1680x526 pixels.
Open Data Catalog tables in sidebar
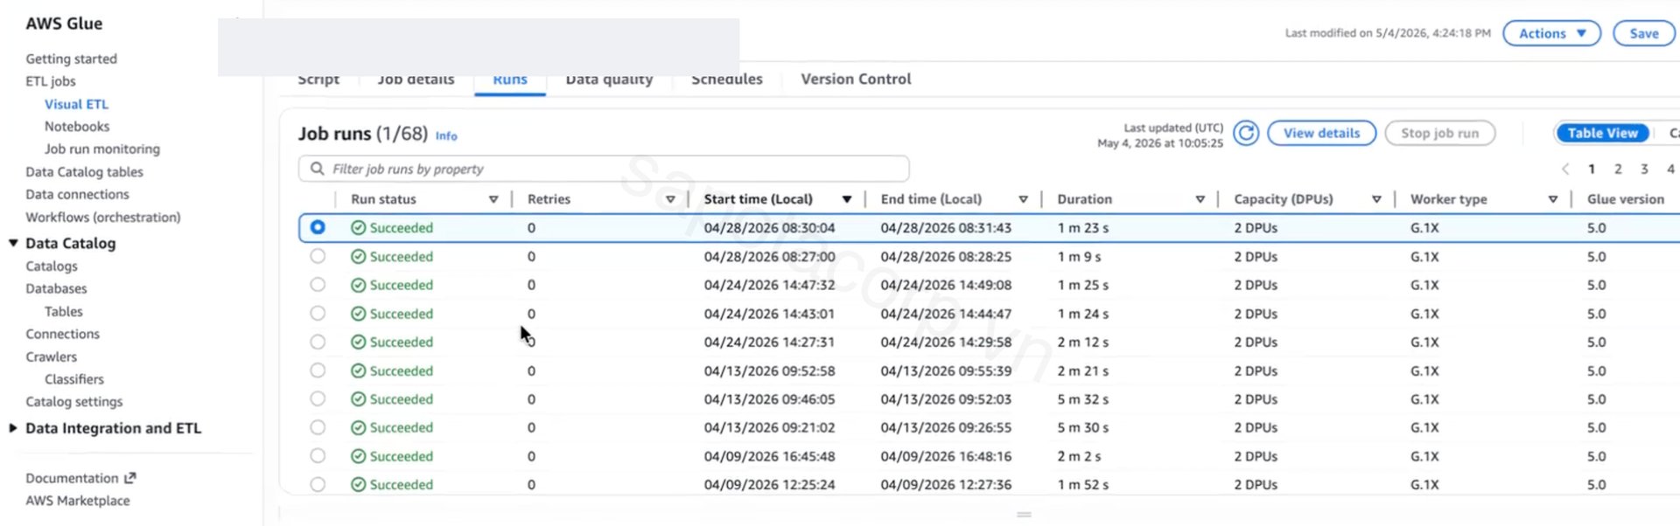tap(84, 172)
